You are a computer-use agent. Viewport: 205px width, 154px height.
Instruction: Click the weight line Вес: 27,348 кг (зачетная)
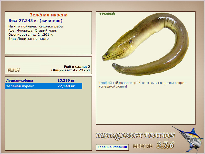click(x=35, y=21)
